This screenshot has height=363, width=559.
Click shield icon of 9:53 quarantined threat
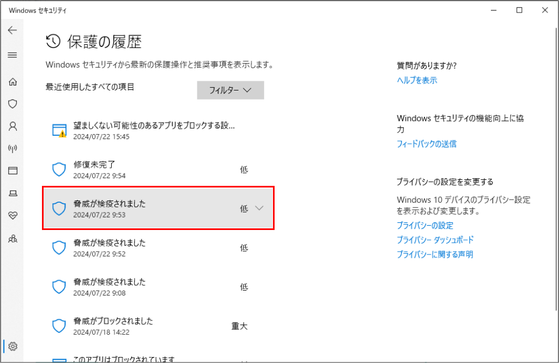[59, 209]
